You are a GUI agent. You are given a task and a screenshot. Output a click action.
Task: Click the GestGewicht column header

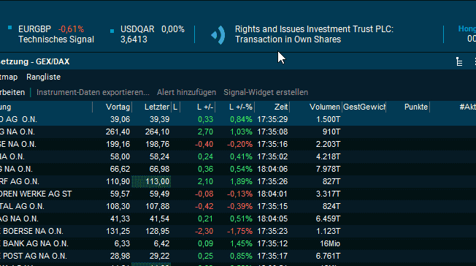click(364, 107)
